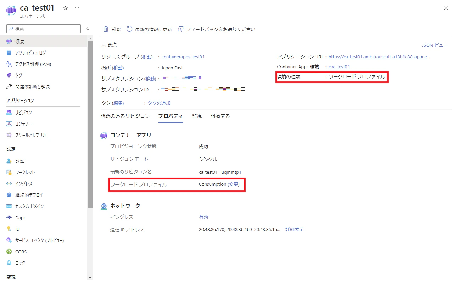Click the コンテナー sidebar icon
The height and width of the screenshot is (281, 457).
(9, 124)
